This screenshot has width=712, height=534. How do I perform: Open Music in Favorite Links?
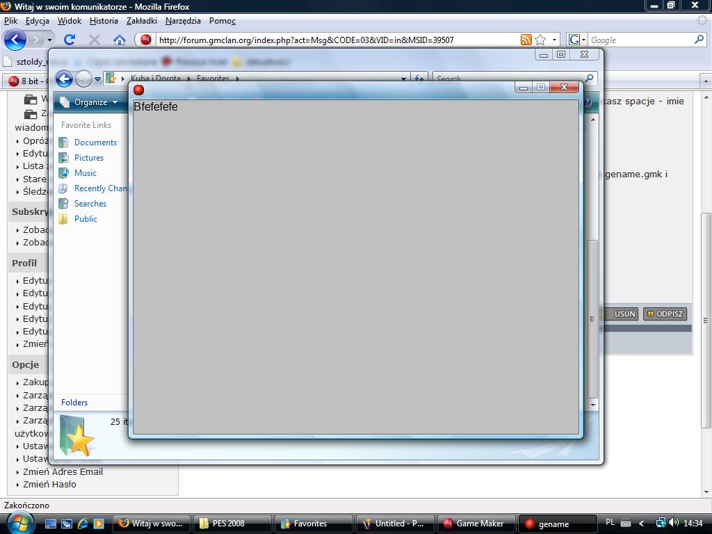click(86, 173)
